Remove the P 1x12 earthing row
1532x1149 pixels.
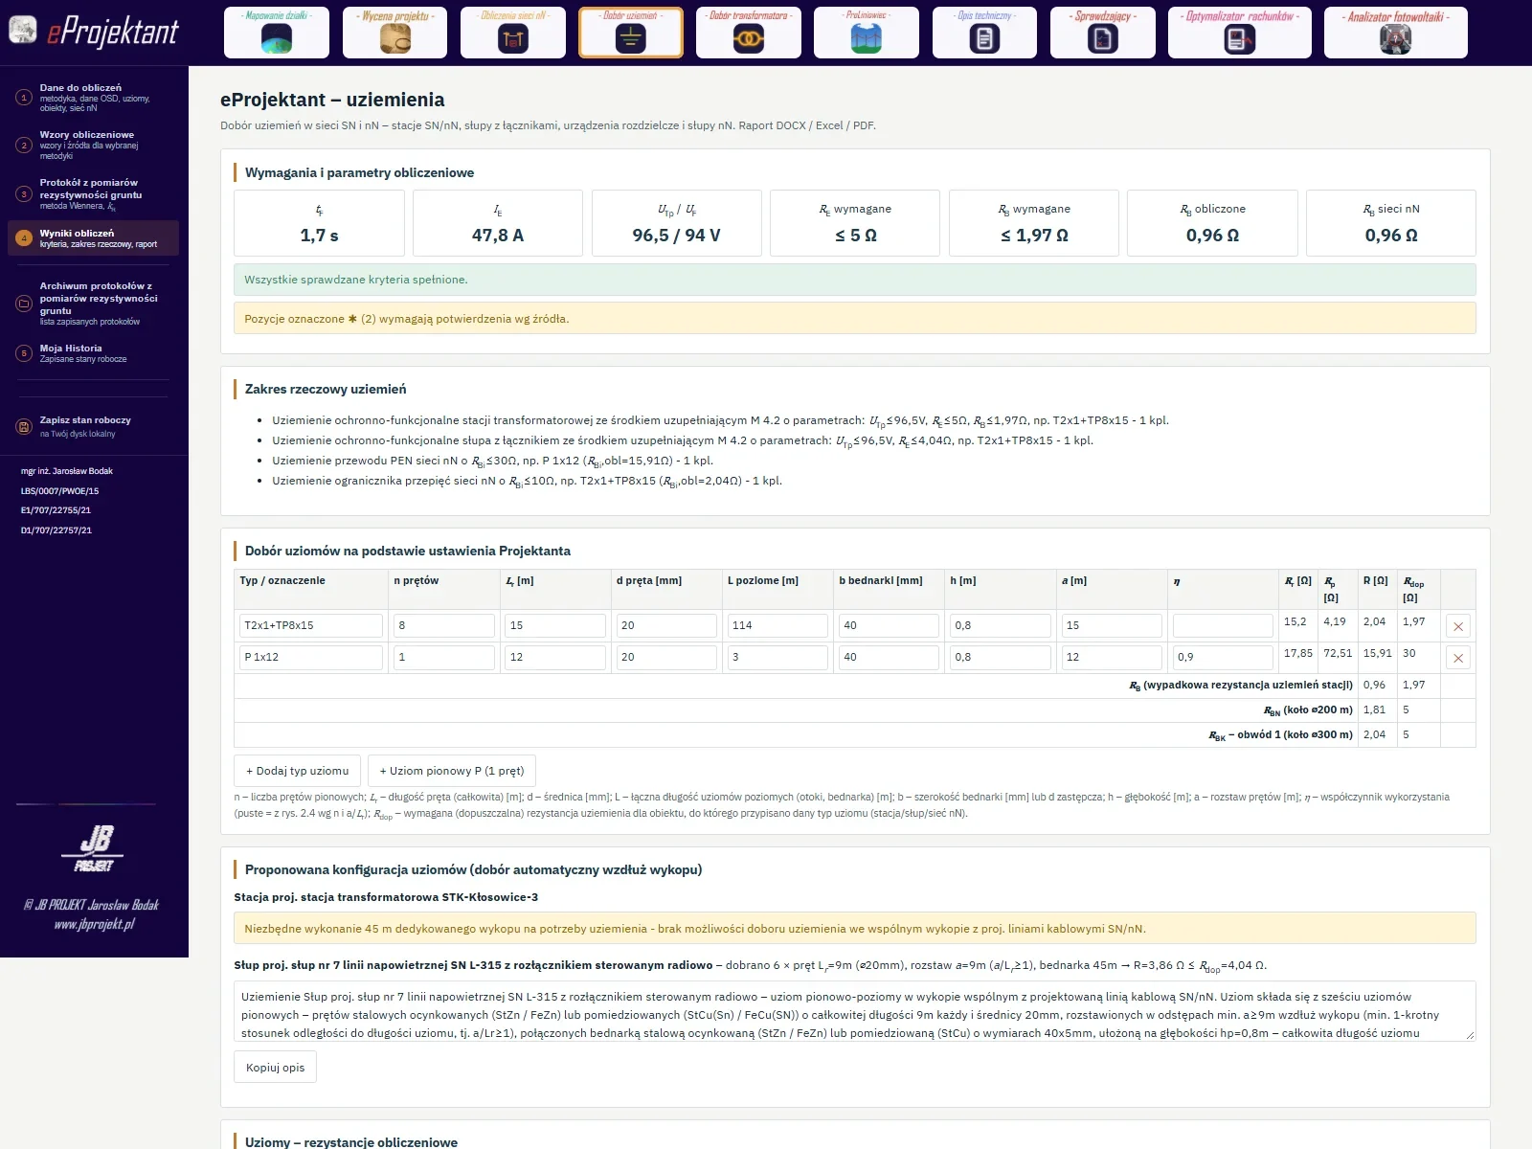pos(1458,658)
